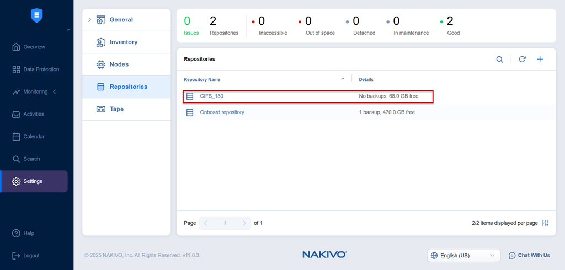This screenshot has height=270, width=565.
Task: Filter by 0 Issues counter
Action: (x=191, y=25)
